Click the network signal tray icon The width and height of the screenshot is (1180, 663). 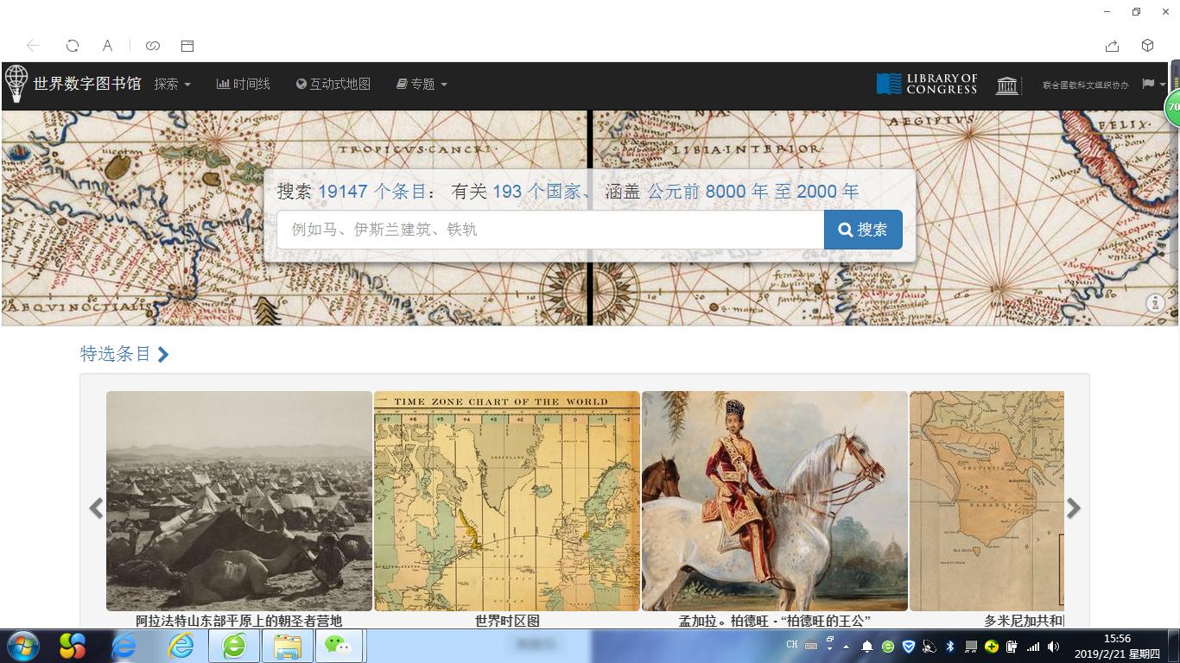tap(1033, 647)
